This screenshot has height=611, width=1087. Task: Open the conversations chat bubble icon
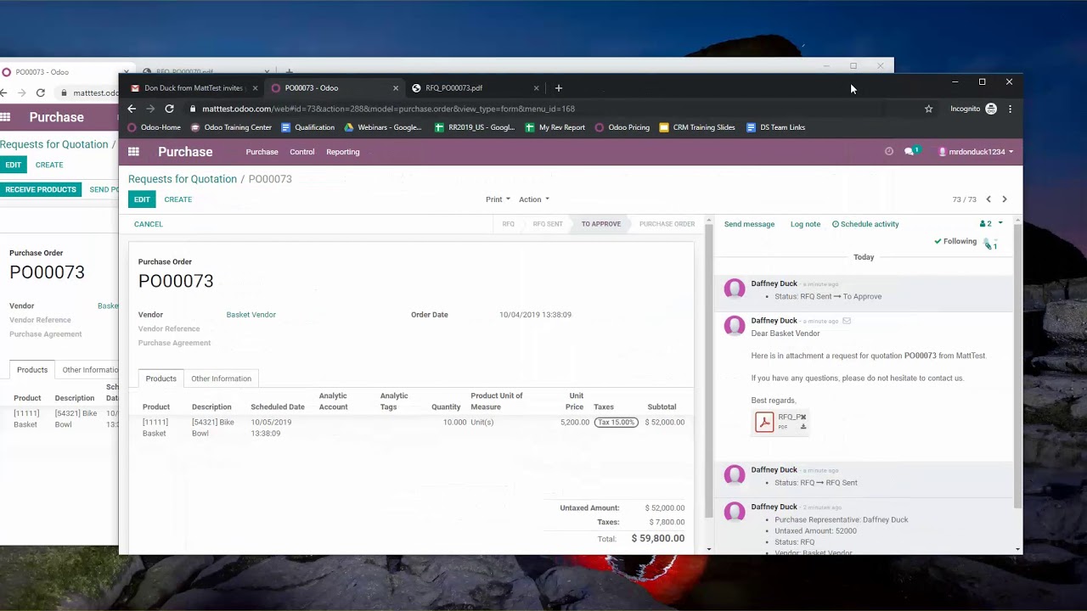click(910, 152)
